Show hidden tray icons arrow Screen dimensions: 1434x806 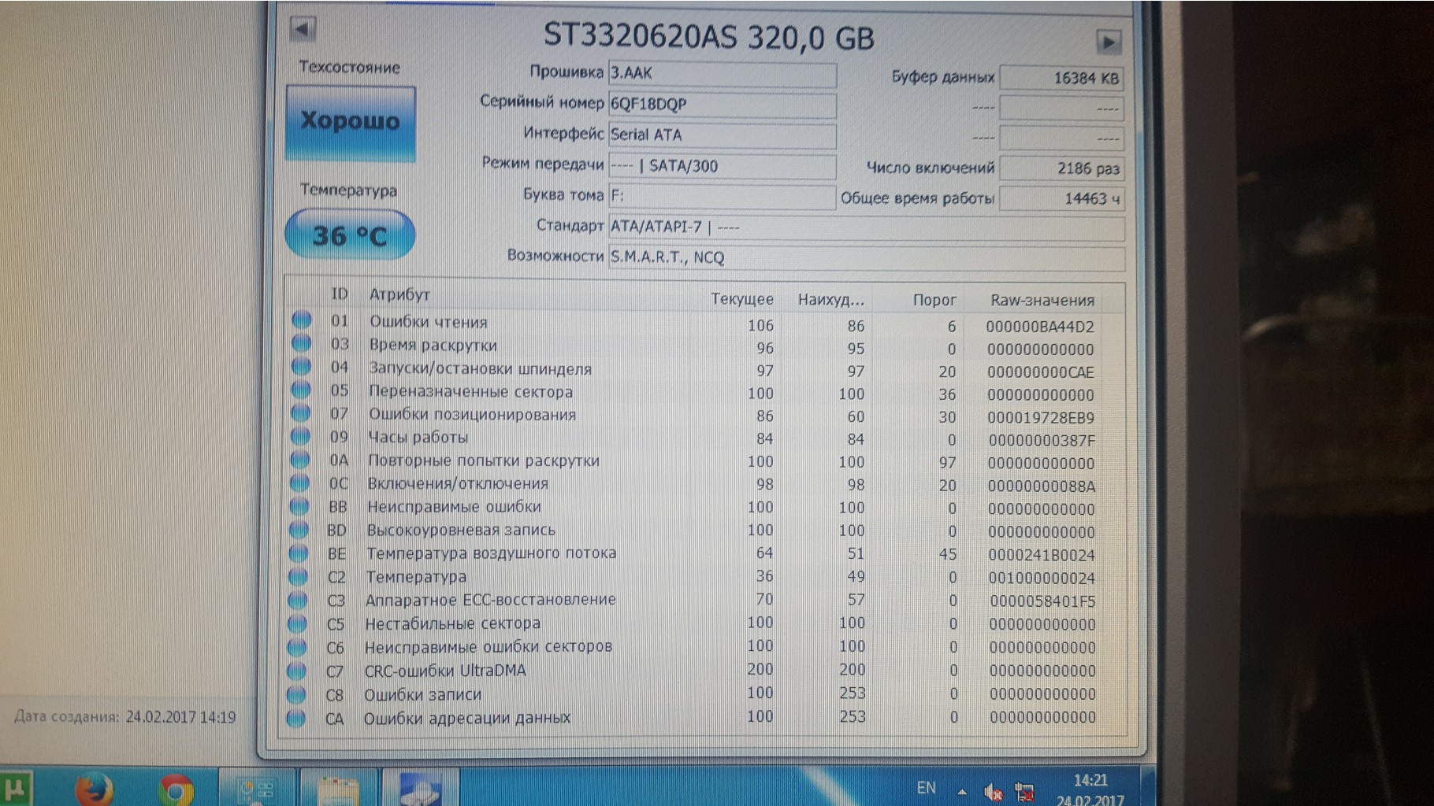(x=962, y=792)
